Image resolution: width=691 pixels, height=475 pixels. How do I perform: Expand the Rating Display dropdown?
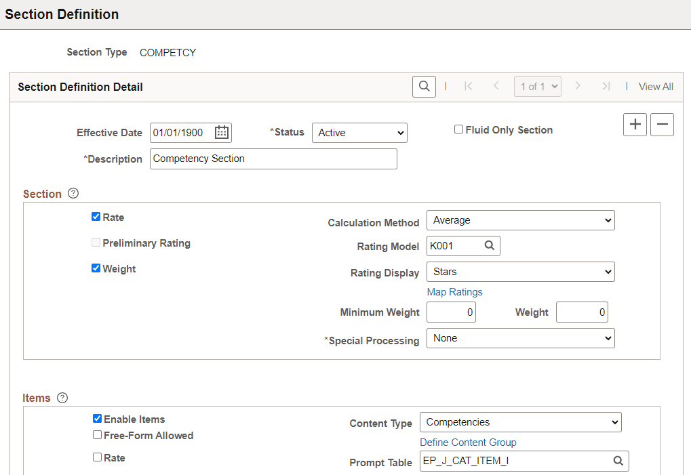520,272
